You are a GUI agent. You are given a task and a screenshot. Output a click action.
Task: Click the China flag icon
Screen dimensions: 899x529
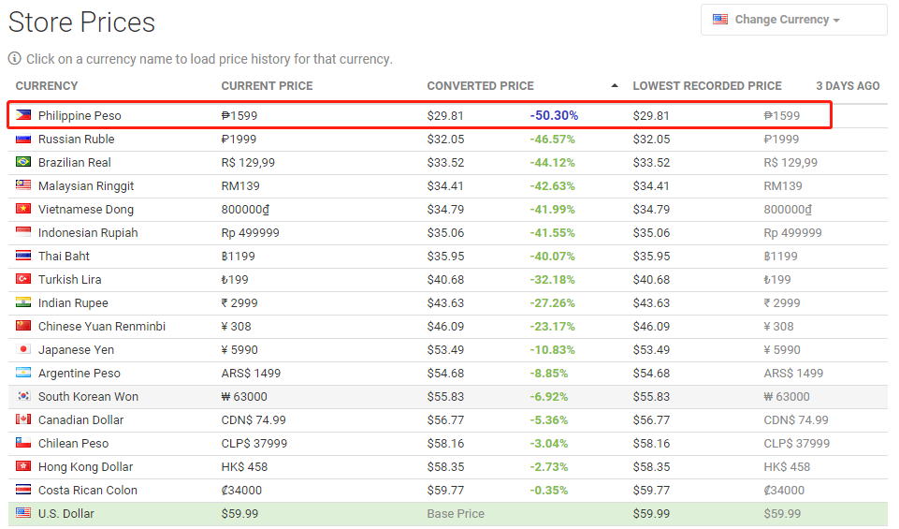click(x=23, y=325)
